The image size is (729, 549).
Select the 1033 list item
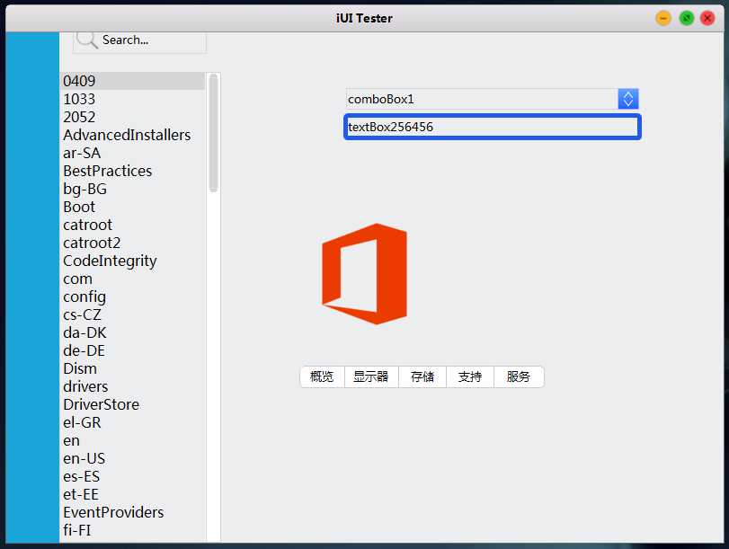(132, 99)
